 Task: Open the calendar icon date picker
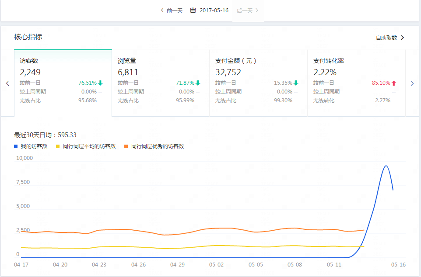193,10
